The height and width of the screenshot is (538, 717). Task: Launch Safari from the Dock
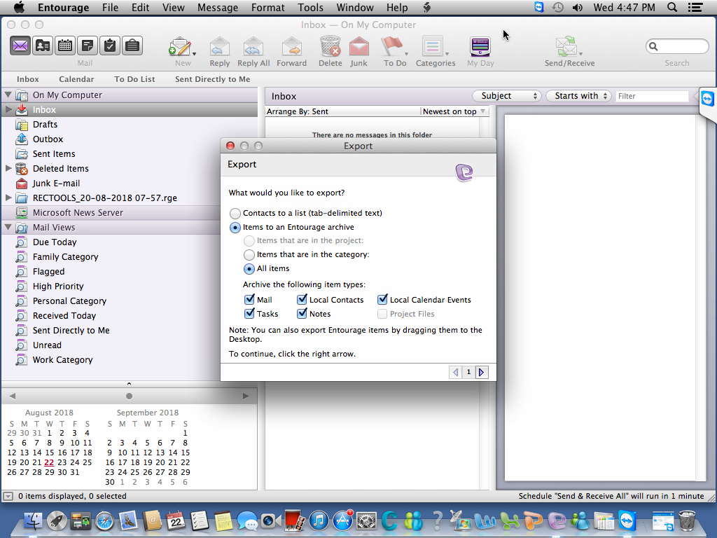tap(104, 520)
